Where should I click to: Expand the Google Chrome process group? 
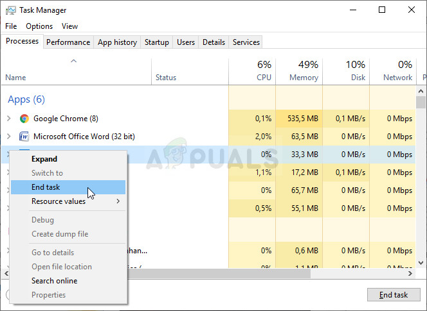[x=8, y=119]
